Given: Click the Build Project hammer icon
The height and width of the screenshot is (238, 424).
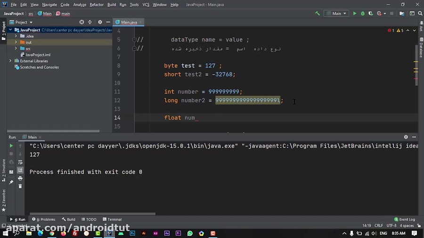Looking at the screenshot, I should 318,14.
